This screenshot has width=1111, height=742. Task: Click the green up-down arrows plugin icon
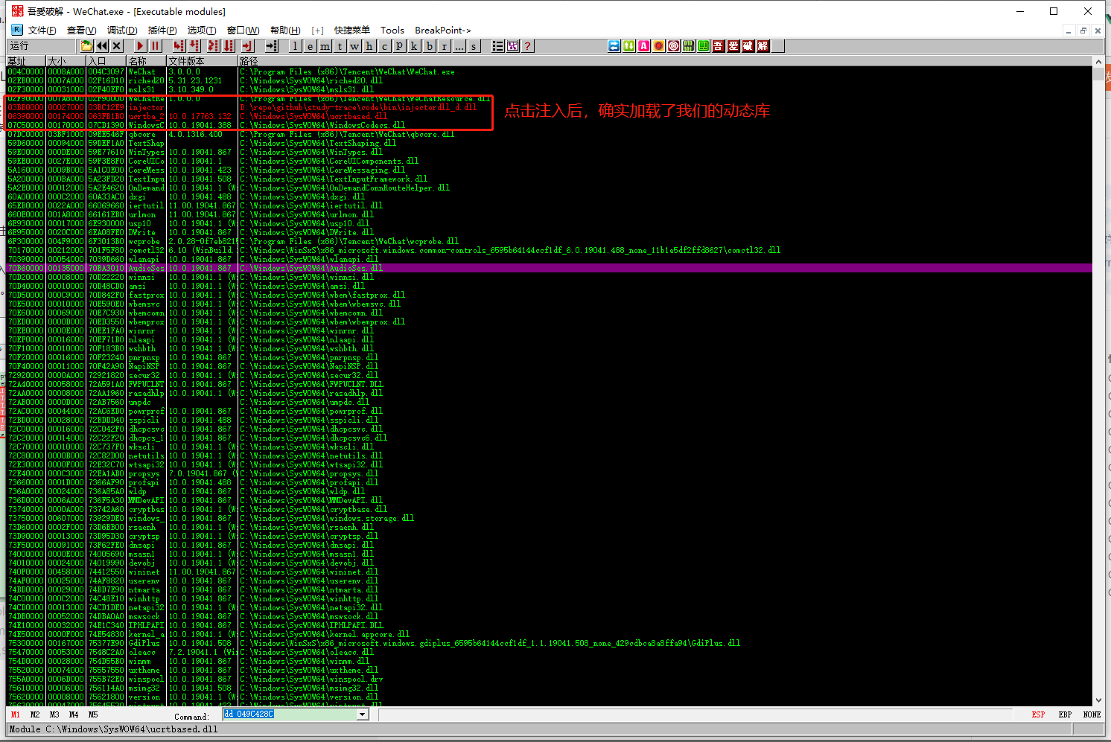[x=629, y=46]
